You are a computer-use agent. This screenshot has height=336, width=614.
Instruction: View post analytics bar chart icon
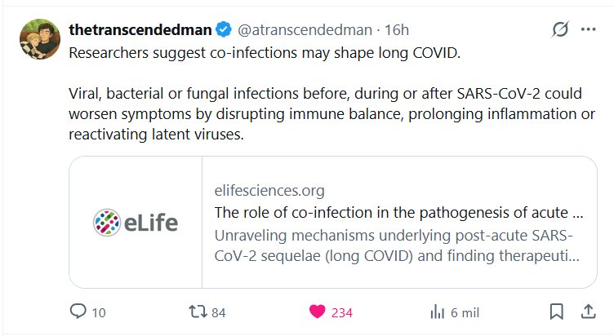[x=437, y=312]
